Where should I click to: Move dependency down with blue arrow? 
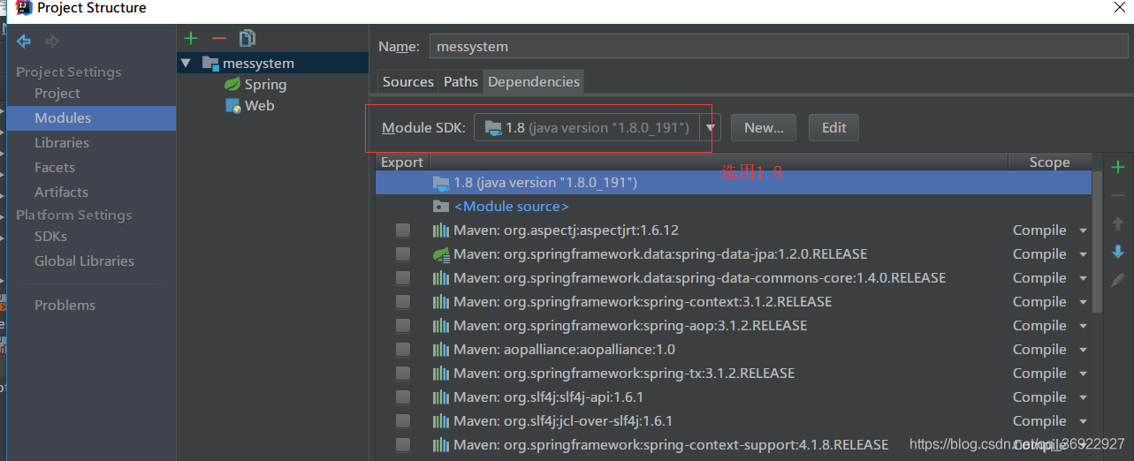tap(1118, 253)
